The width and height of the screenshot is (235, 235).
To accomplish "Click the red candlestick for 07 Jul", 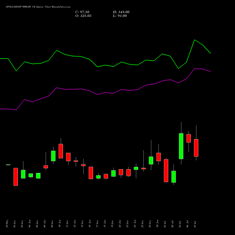I will click(196, 148).
